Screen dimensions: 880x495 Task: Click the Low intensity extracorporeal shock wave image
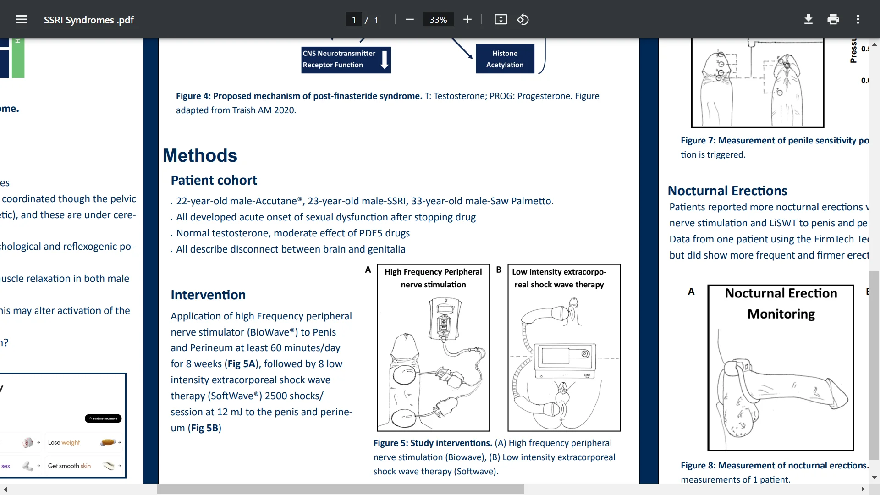point(564,347)
